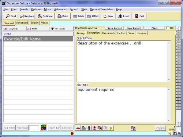
Task: Click the grayed paste record icon
Action: coord(105,128)
